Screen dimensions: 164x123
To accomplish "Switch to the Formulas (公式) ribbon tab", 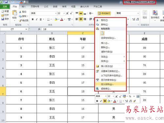I will click(x=46, y=7).
